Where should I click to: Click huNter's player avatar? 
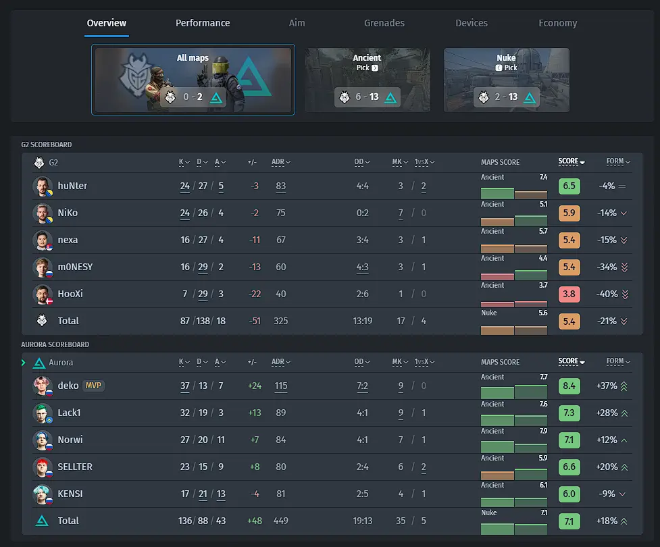click(x=43, y=186)
